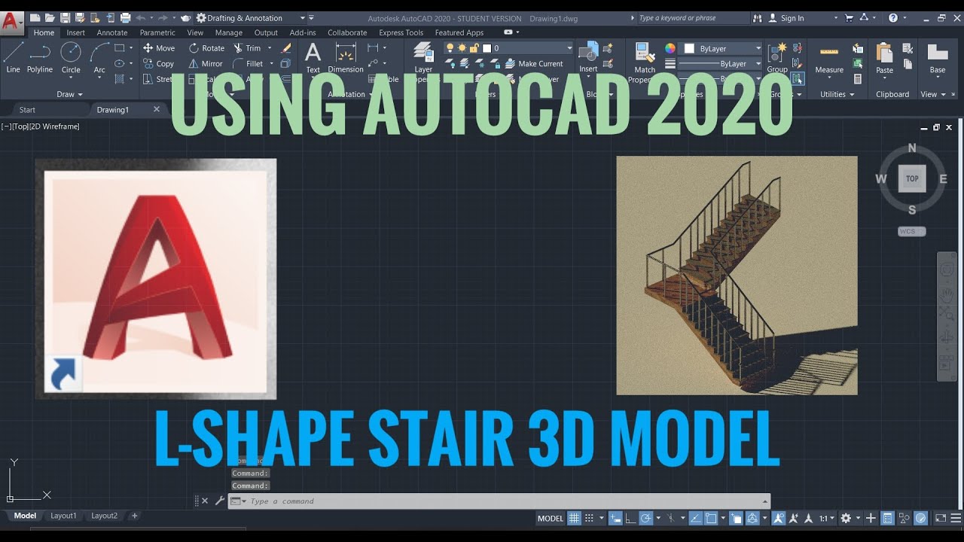Select the Polyline tool

pos(40,57)
